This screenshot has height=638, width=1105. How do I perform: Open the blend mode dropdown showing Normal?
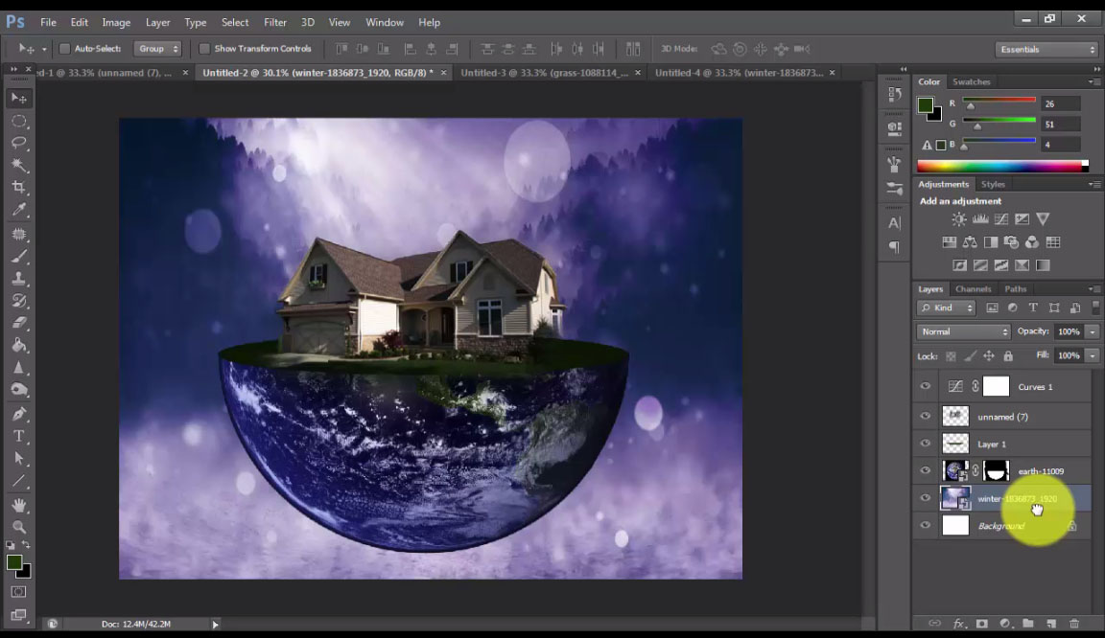point(962,330)
